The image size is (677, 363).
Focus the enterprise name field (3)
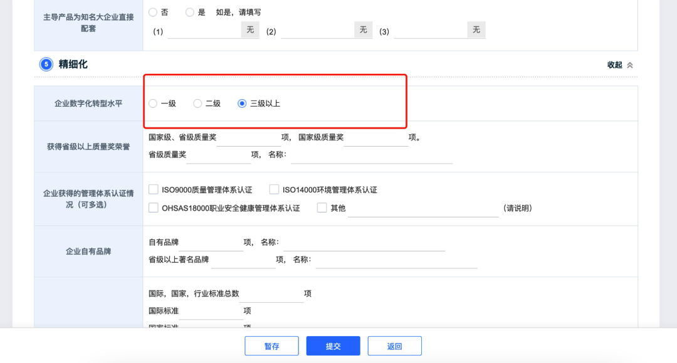431,31
